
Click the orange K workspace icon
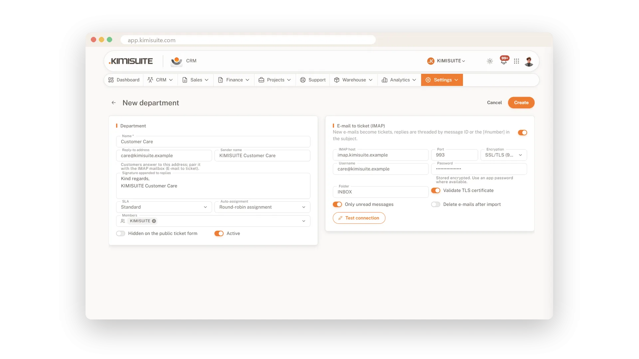click(x=431, y=61)
